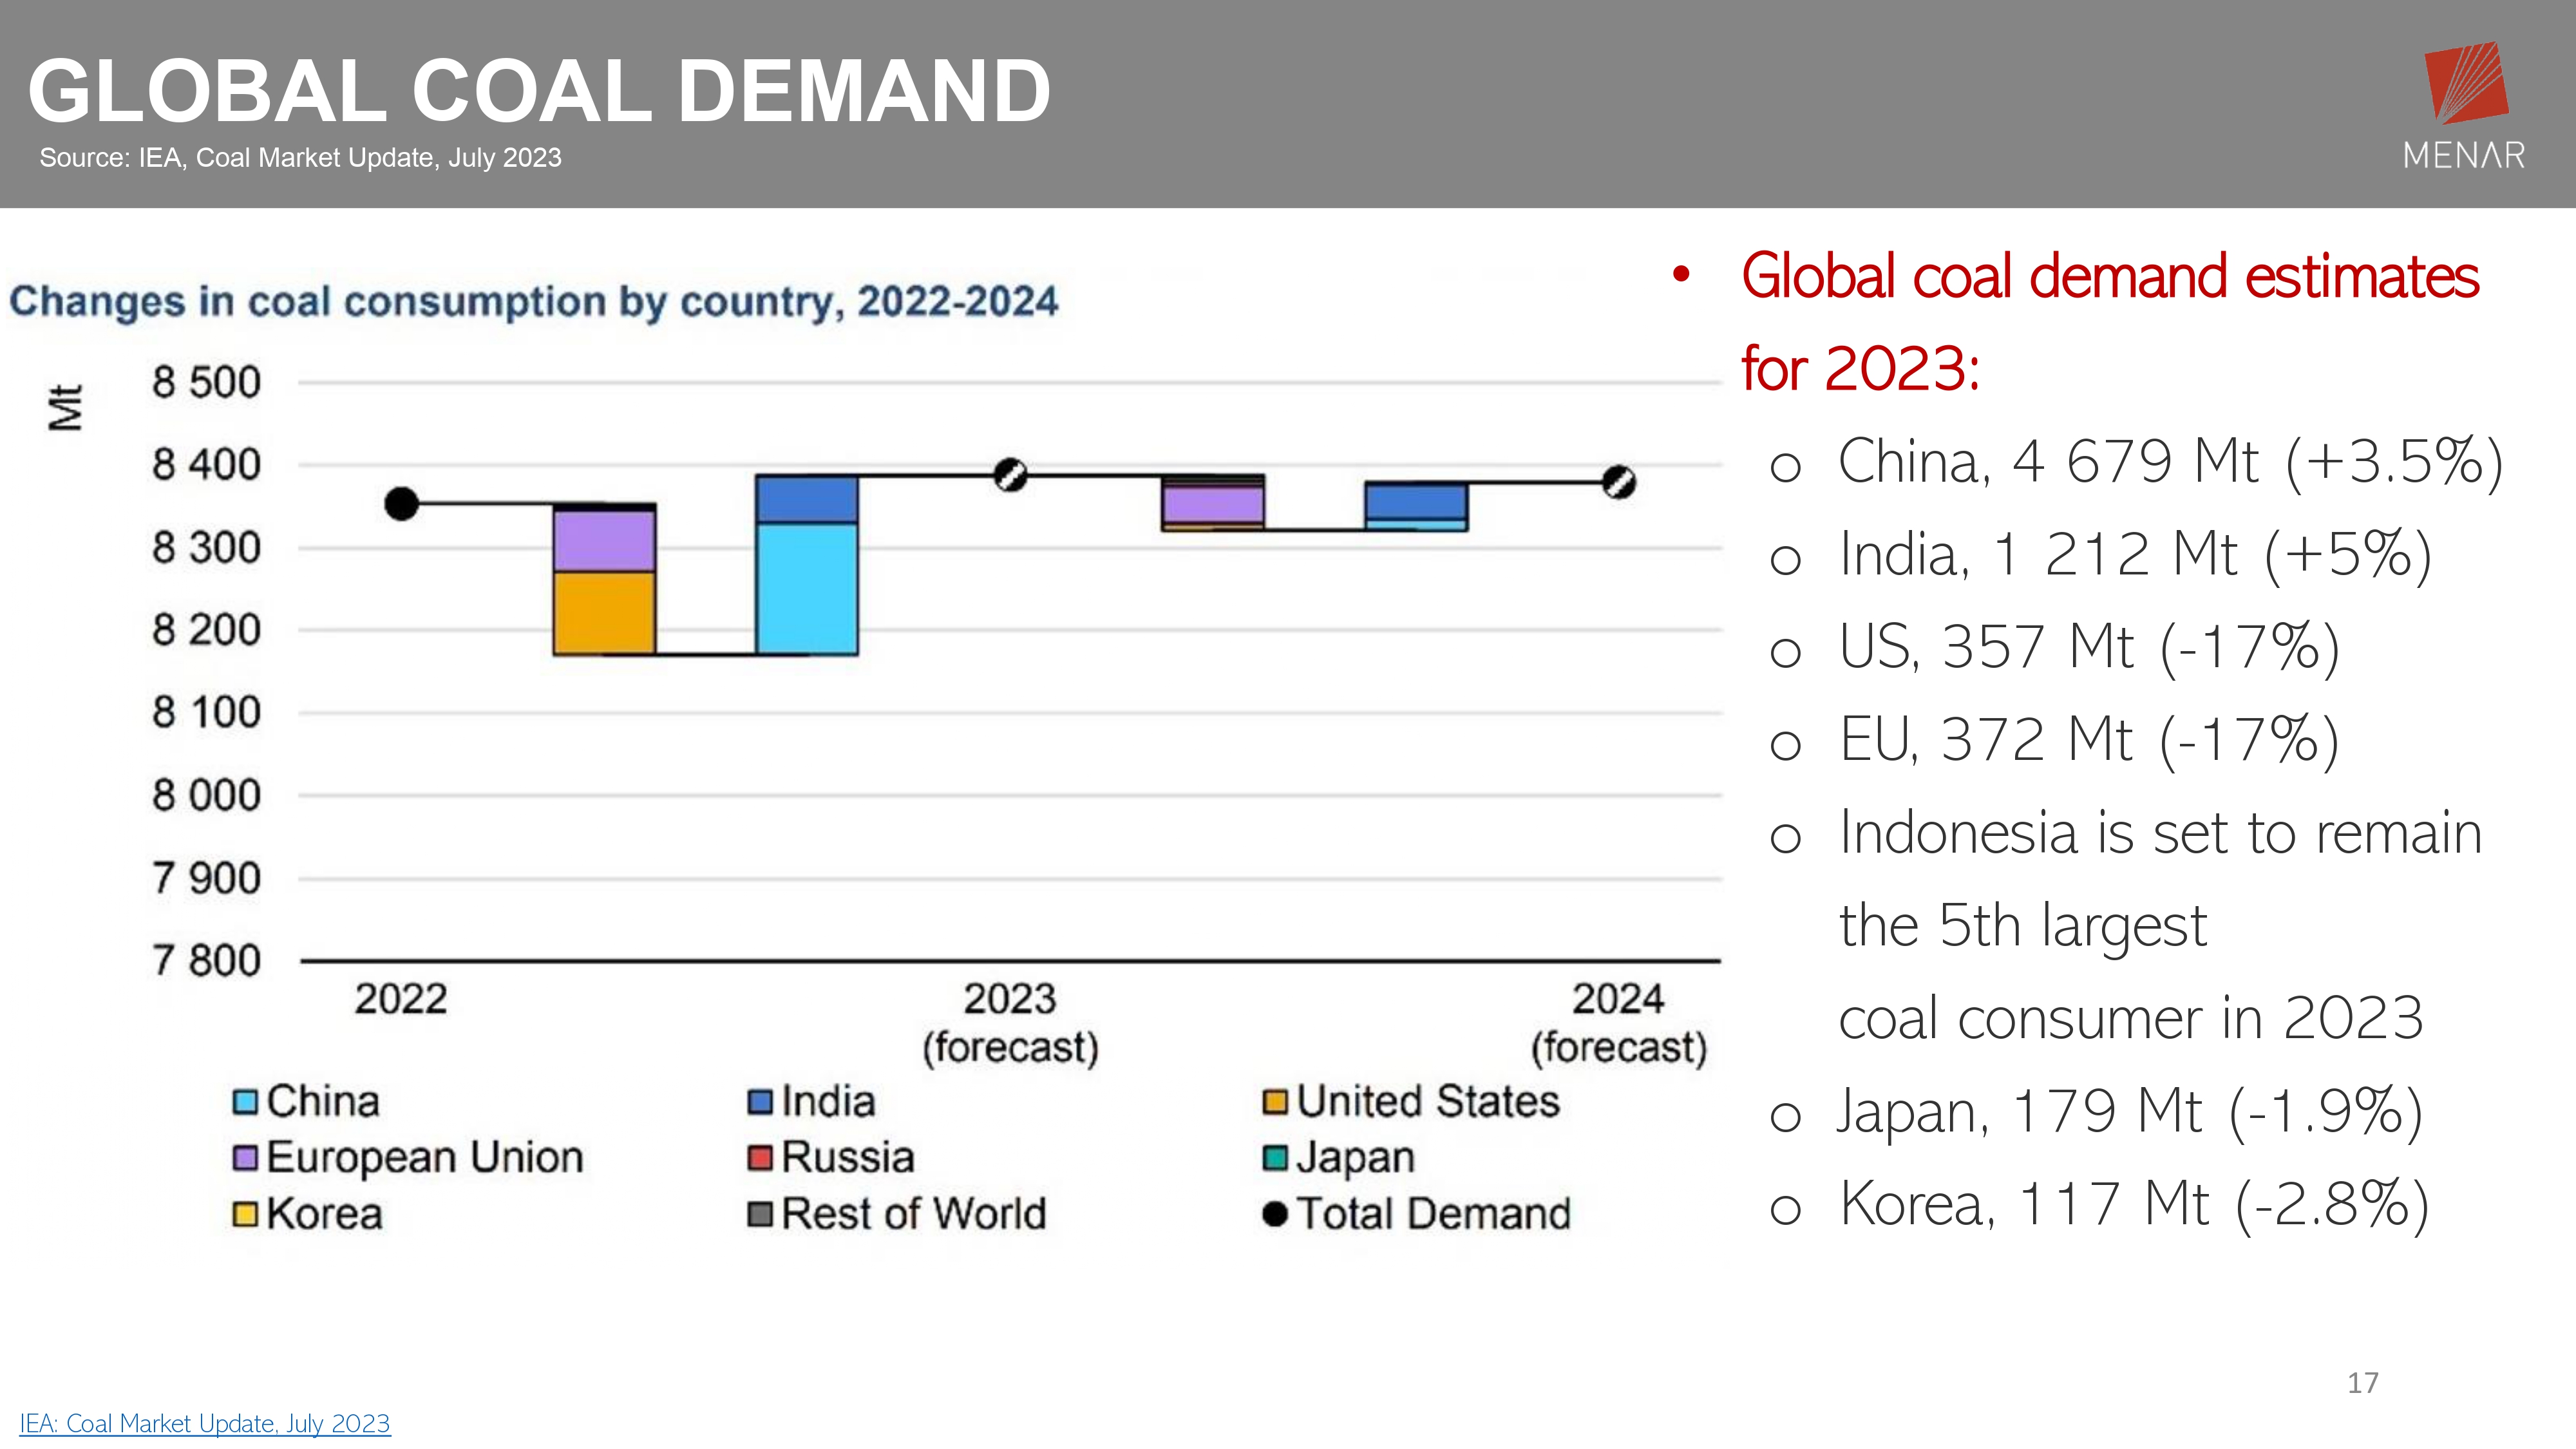2576x1449 pixels.
Task: Click the India legend color swatch
Action: coord(760,1102)
